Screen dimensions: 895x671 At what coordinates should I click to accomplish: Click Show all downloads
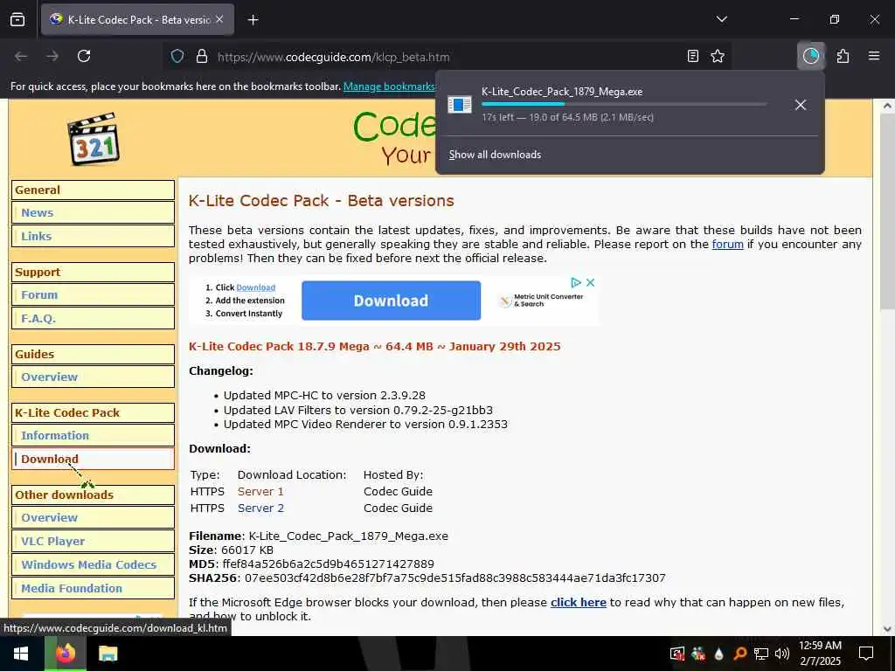[495, 155]
